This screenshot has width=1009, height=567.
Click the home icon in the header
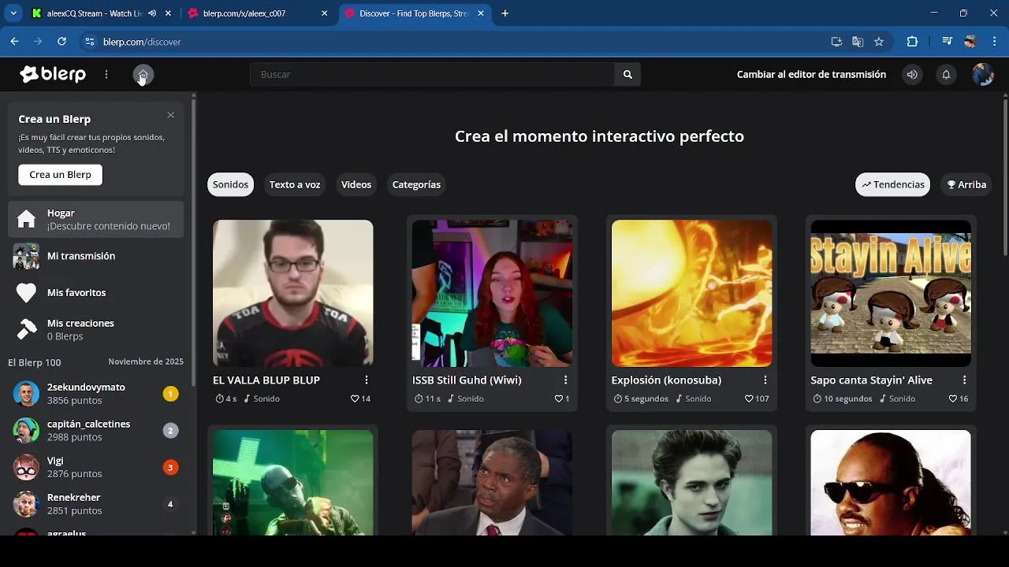coord(143,75)
